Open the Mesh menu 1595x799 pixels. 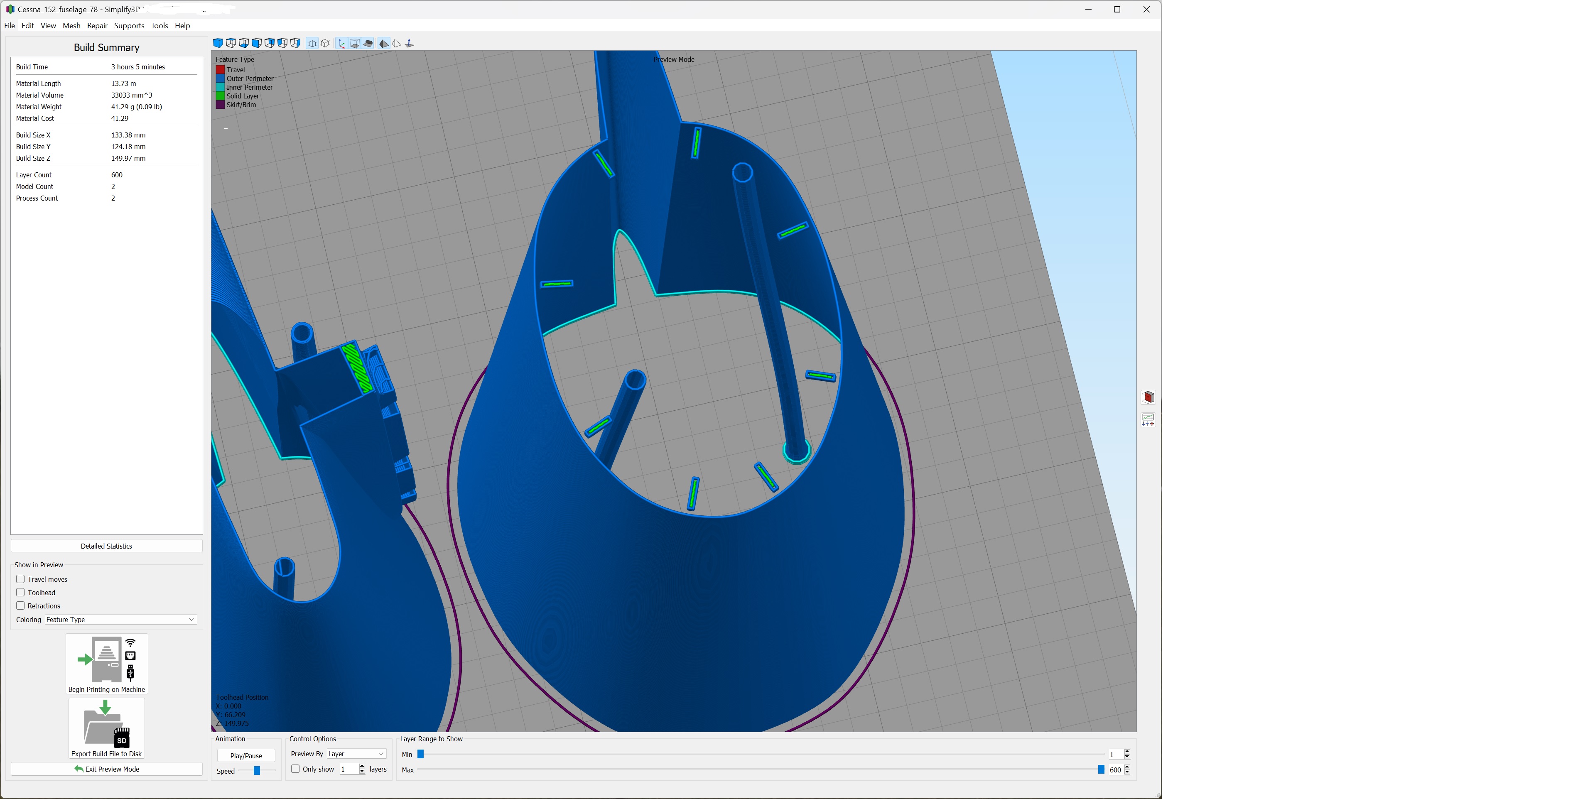pyautogui.click(x=72, y=25)
